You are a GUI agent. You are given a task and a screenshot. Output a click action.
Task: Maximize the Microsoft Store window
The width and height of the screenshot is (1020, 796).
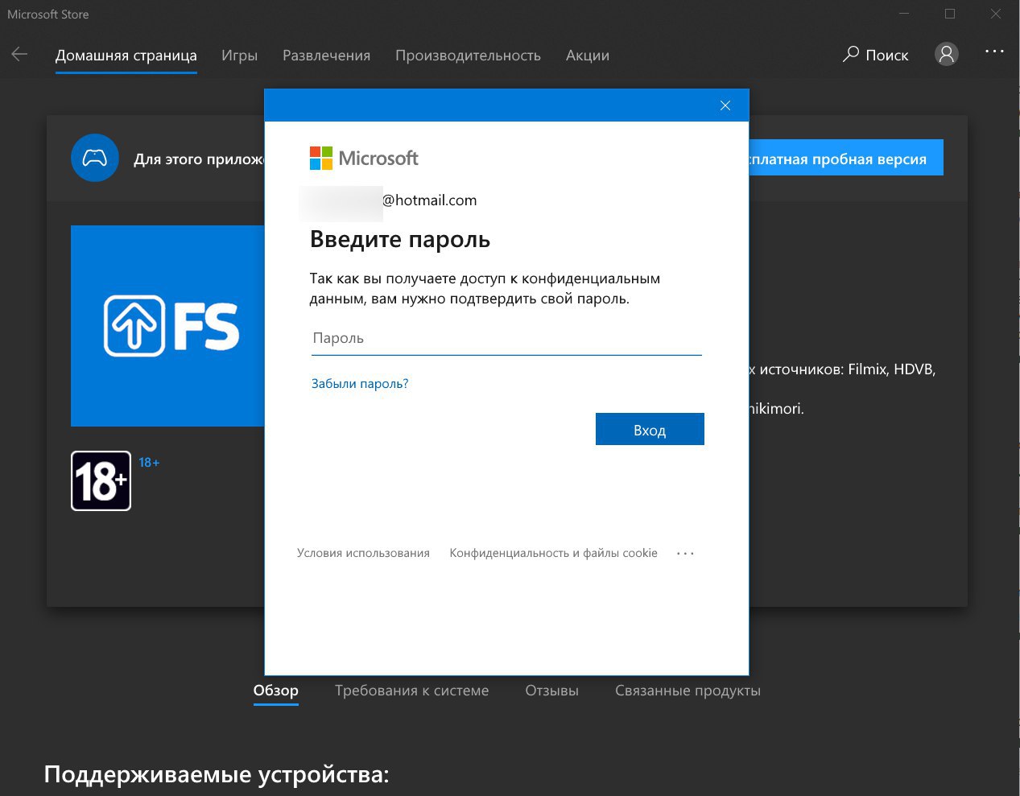tap(950, 14)
